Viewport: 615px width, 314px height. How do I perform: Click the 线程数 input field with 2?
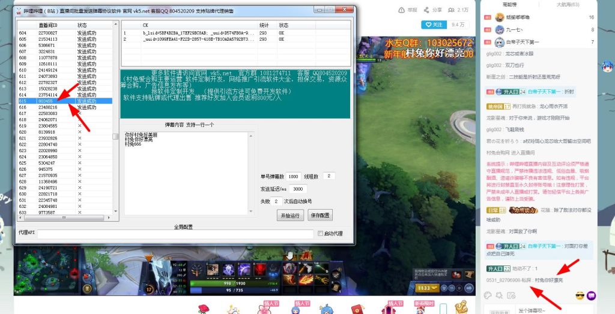[329, 176]
